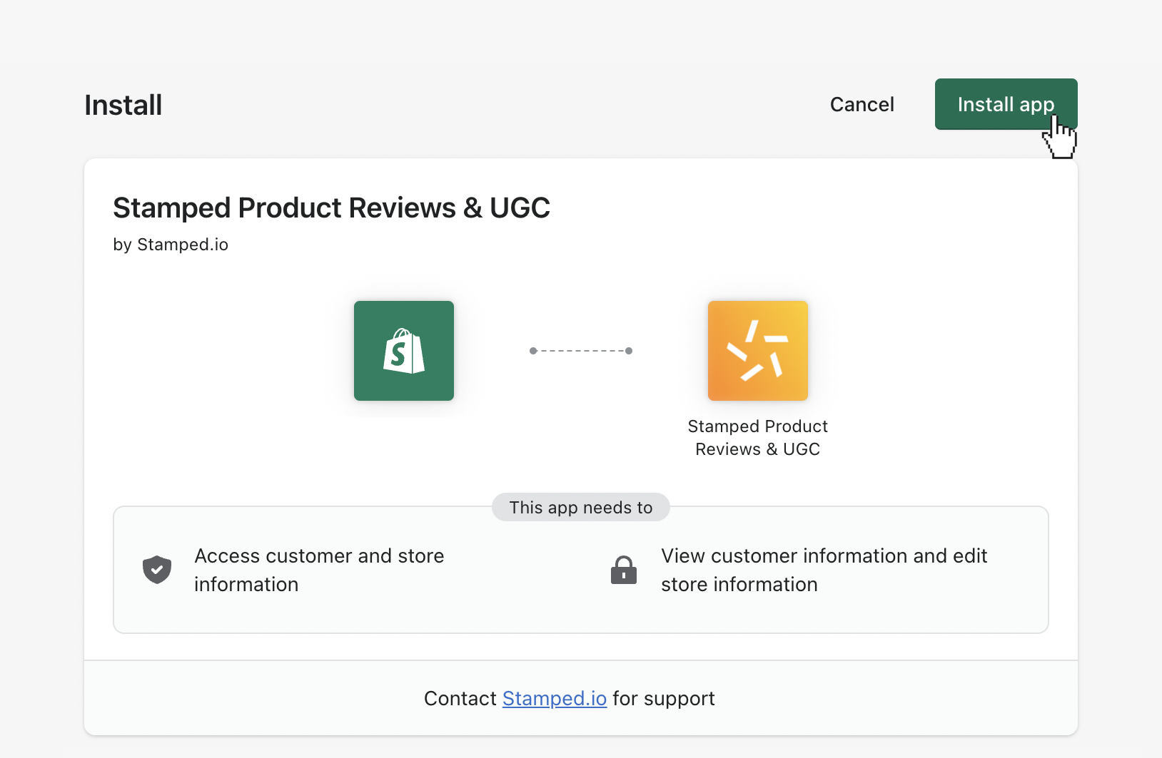This screenshot has width=1162, height=758.
Task: Click the Install app button
Action: (x=1006, y=104)
